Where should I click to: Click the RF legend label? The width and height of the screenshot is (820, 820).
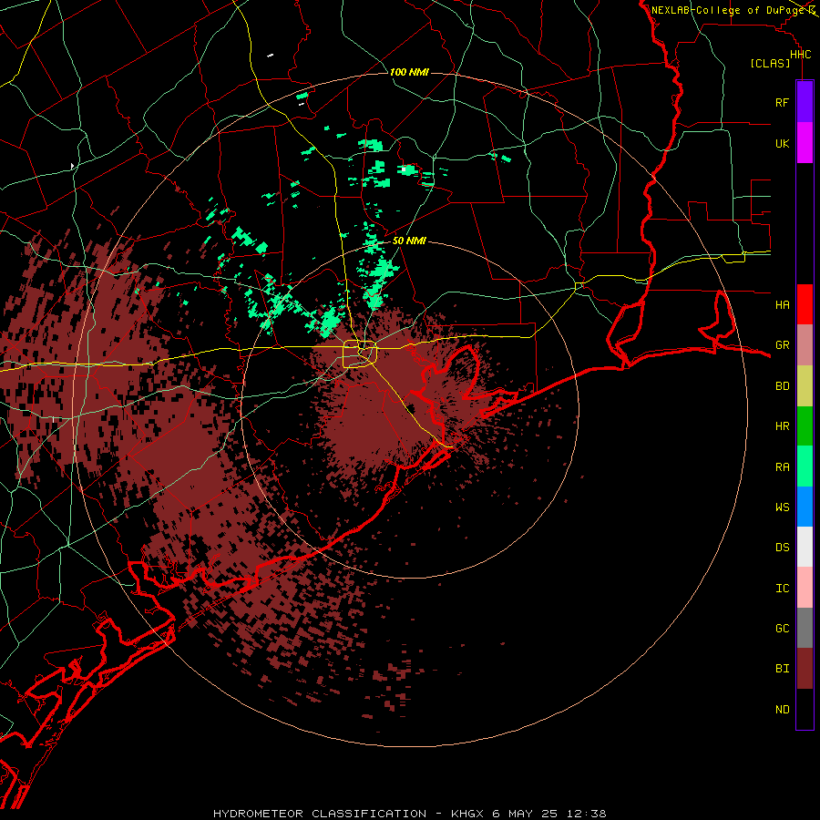pyautogui.click(x=782, y=102)
